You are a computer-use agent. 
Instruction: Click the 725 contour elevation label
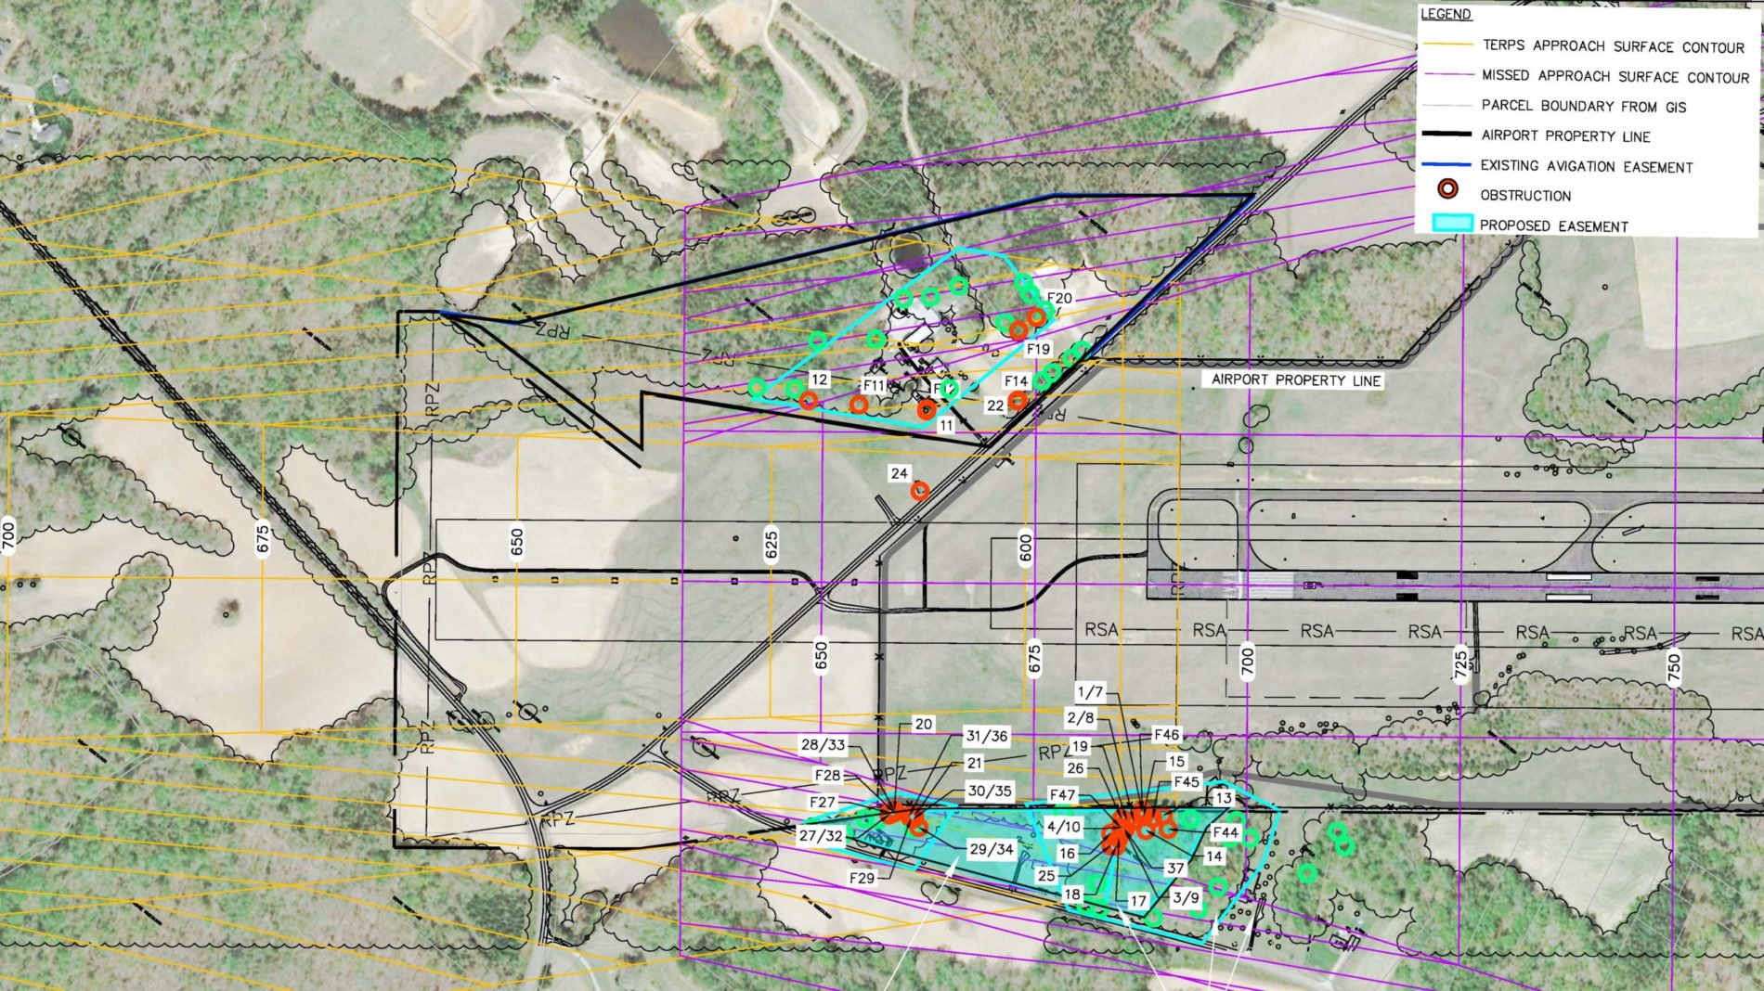coord(1460,664)
